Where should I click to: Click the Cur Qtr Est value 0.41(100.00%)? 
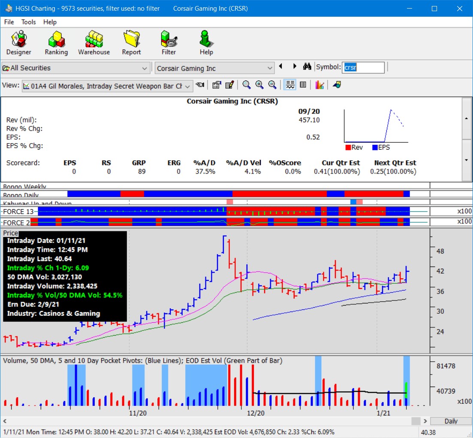pos(337,171)
